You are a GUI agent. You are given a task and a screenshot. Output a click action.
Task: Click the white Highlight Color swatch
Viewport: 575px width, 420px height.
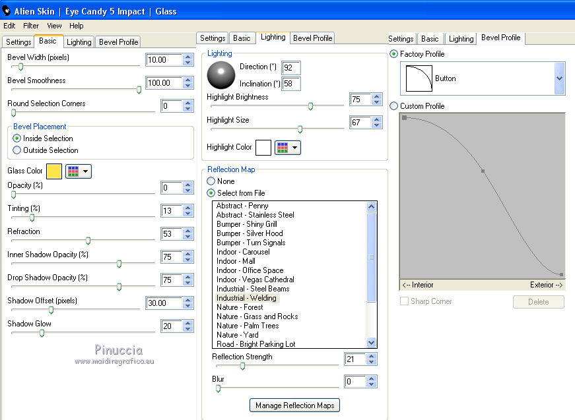[x=263, y=147]
